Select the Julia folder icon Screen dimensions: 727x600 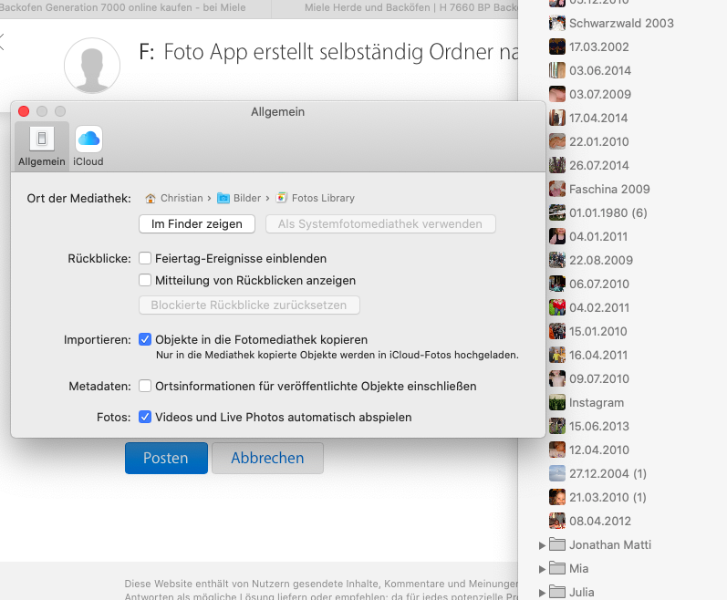[x=556, y=591]
